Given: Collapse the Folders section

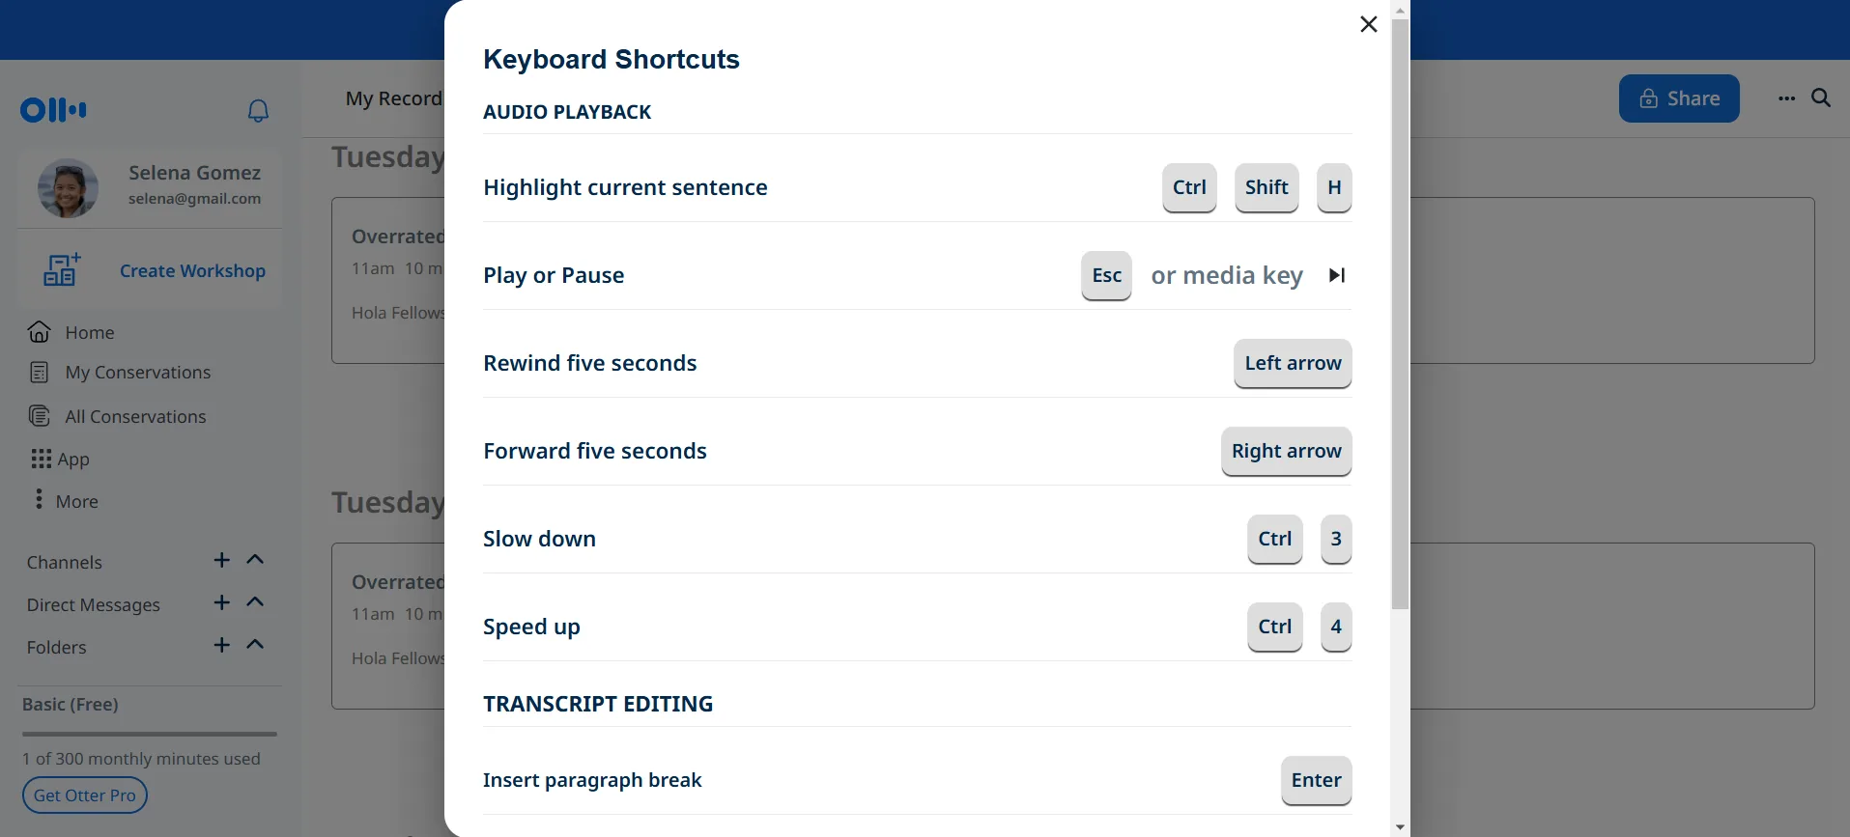Looking at the screenshot, I should click(x=255, y=645).
